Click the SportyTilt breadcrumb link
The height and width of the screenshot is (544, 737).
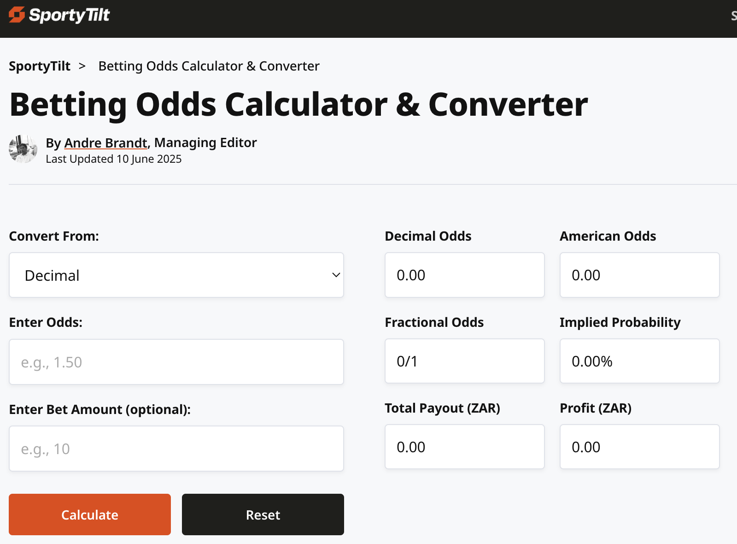click(40, 66)
